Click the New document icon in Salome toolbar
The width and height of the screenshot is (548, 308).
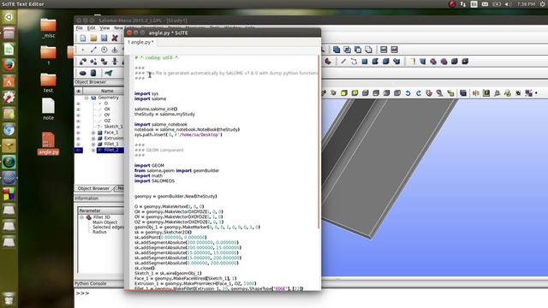point(83,38)
